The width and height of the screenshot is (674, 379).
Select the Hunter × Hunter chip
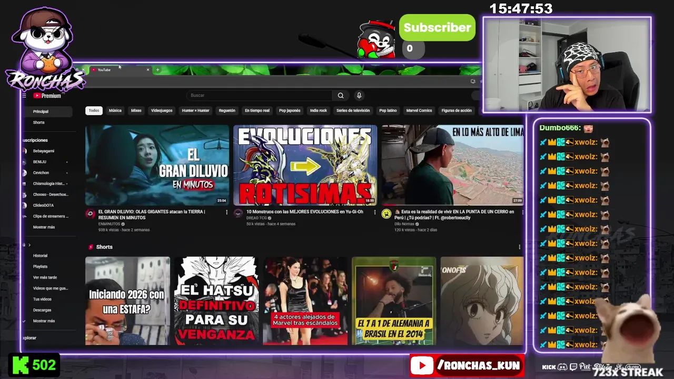195,111
